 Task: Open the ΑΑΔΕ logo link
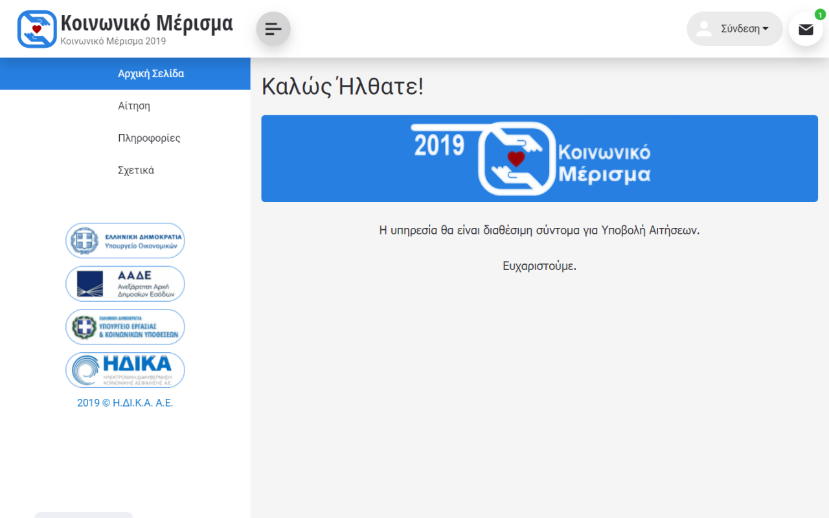point(125,284)
